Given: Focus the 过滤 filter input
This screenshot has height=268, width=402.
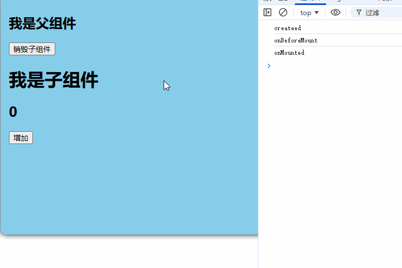Looking at the screenshot, I should coord(376,13).
